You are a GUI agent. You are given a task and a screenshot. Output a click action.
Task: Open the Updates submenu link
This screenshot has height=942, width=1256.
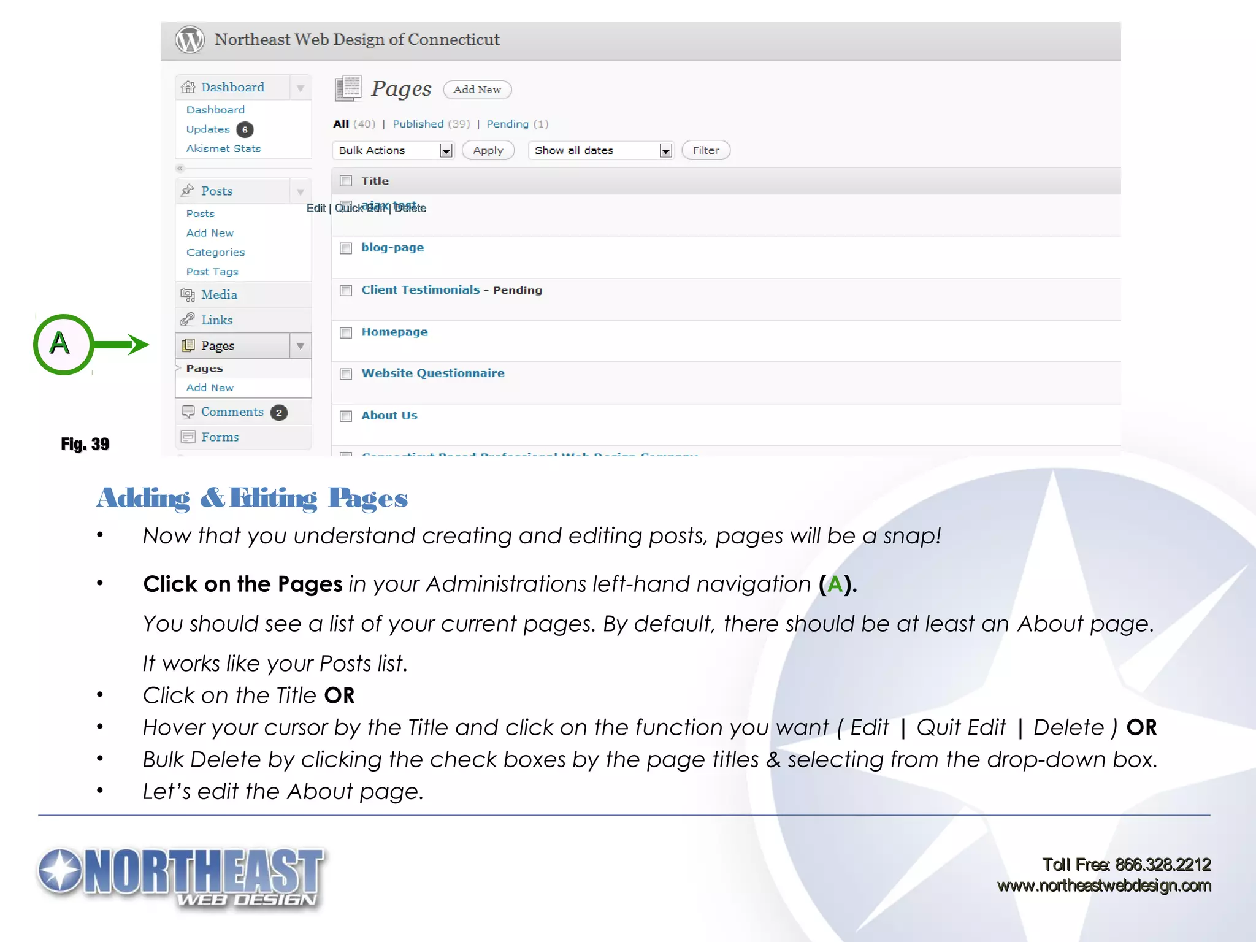pyautogui.click(x=208, y=129)
